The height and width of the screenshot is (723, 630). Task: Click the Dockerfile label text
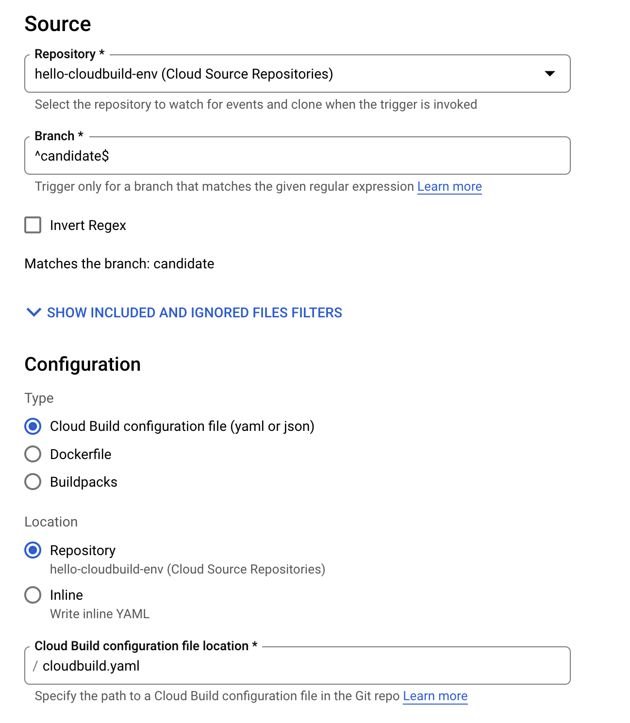pyautogui.click(x=81, y=454)
